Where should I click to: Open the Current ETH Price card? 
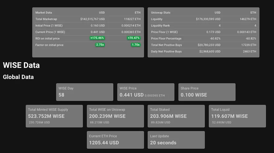coord(115,140)
